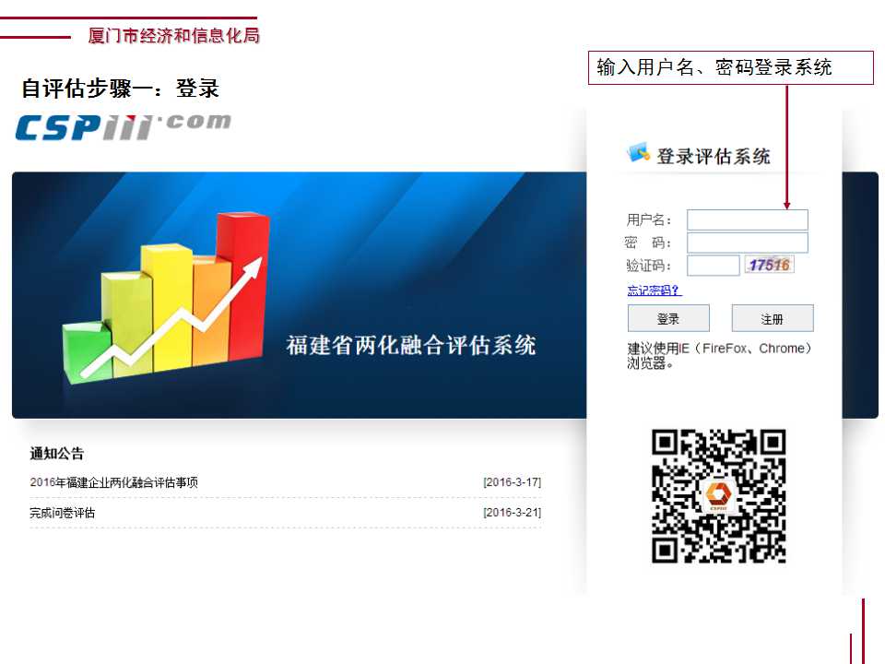
Task: Click the 厦门市经济和信息化局 header text
Action: tap(173, 36)
